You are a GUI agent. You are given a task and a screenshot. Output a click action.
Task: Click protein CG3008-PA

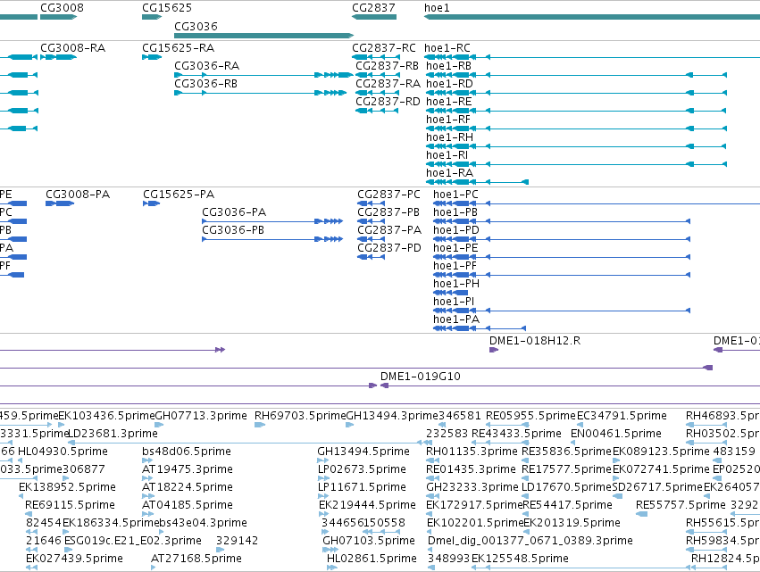pos(60,203)
